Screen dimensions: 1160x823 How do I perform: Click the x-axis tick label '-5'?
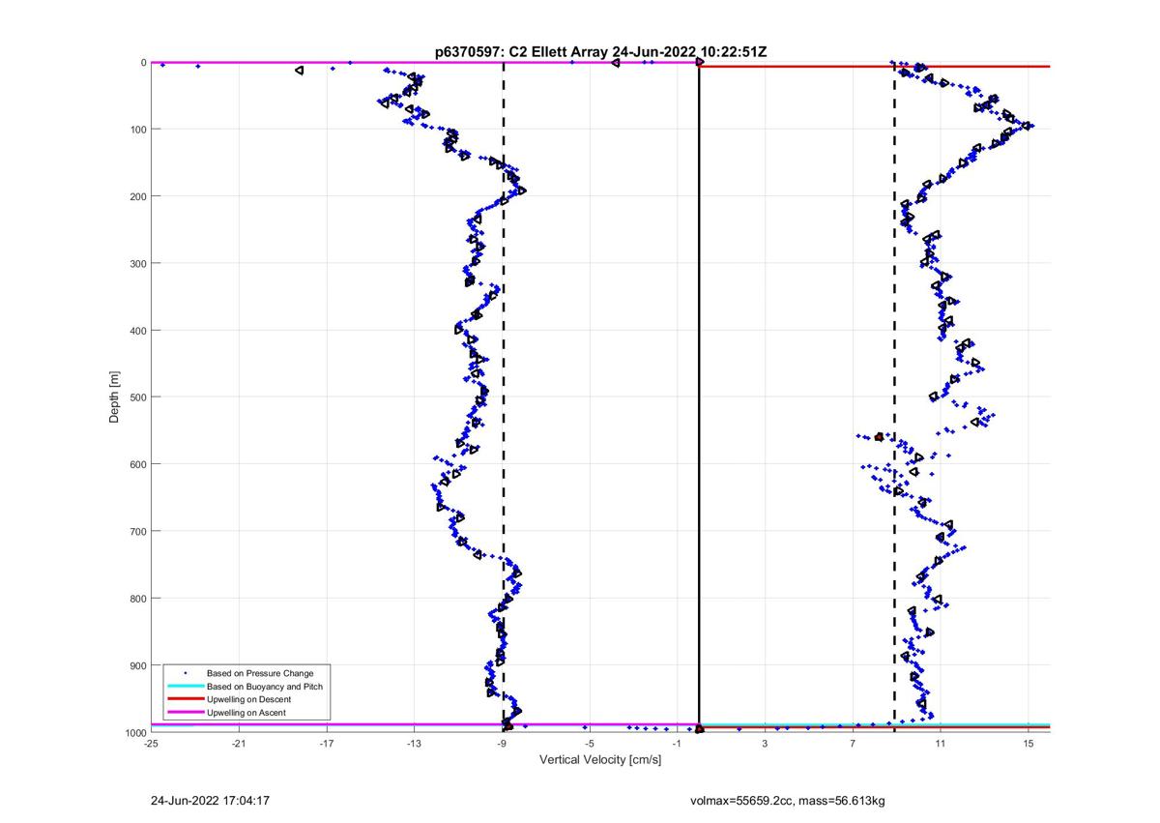590,744
